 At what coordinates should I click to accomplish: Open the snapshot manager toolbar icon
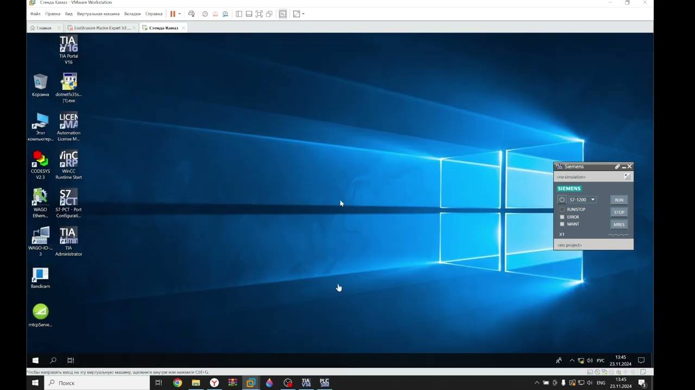point(225,14)
